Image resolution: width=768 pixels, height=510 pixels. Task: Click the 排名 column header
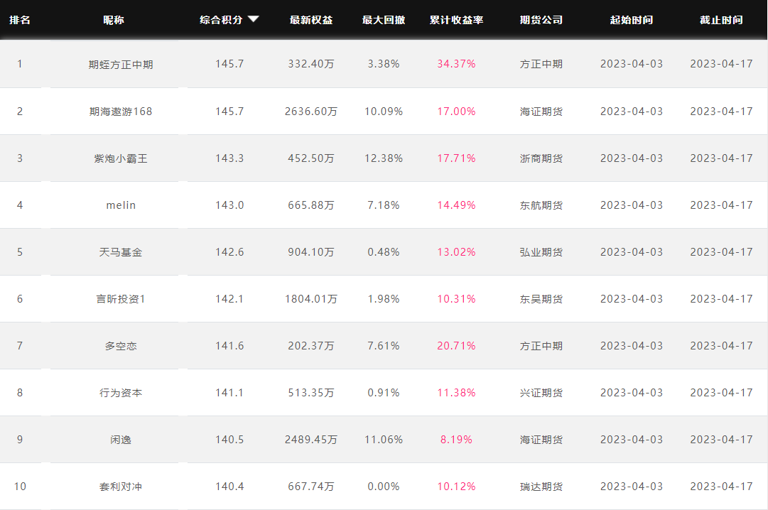click(20, 20)
